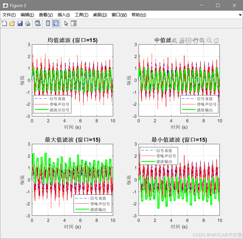Screen dimensions: 243x239
Task: Open the 查看(V) menu
Action: pos(46,15)
